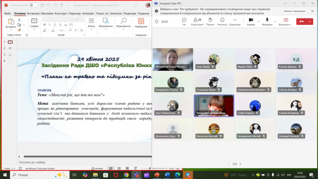Expand the camera options dropdown arrow
This screenshot has height=179, width=318.
(x=258, y=21)
